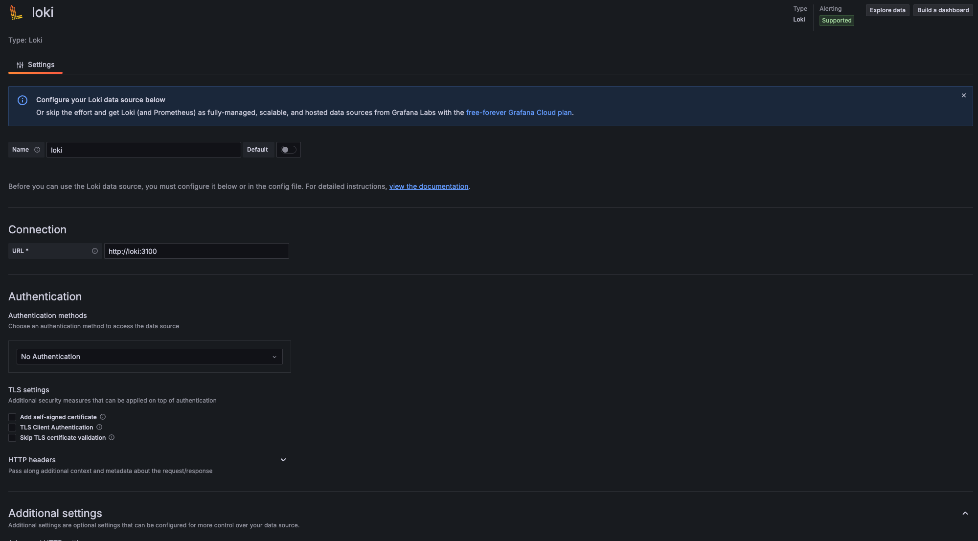Click Build a dashboard button

tap(942, 10)
